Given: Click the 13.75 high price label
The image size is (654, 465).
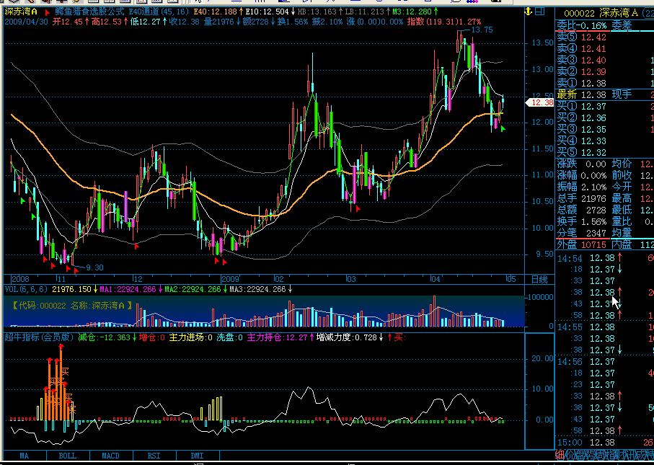Looking at the screenshot, I should [x=482, y=30].
